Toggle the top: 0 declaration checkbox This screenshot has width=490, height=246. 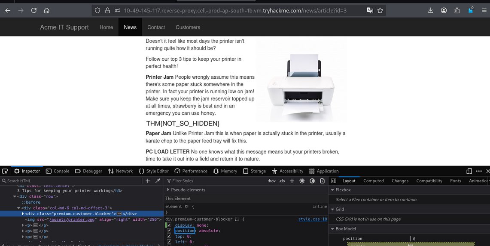pos(169,236)
